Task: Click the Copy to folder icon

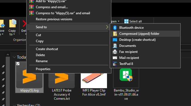Action: click(x=13, y=24)
